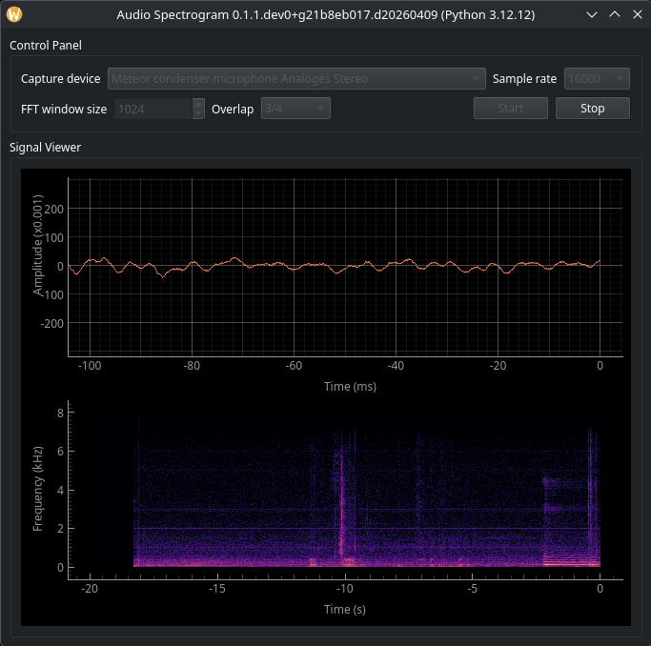This screenshot has width=651, height=646.
Task: Click the disabled Start button
Action: point(510,109)
